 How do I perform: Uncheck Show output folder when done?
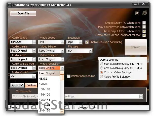[144, 31]
